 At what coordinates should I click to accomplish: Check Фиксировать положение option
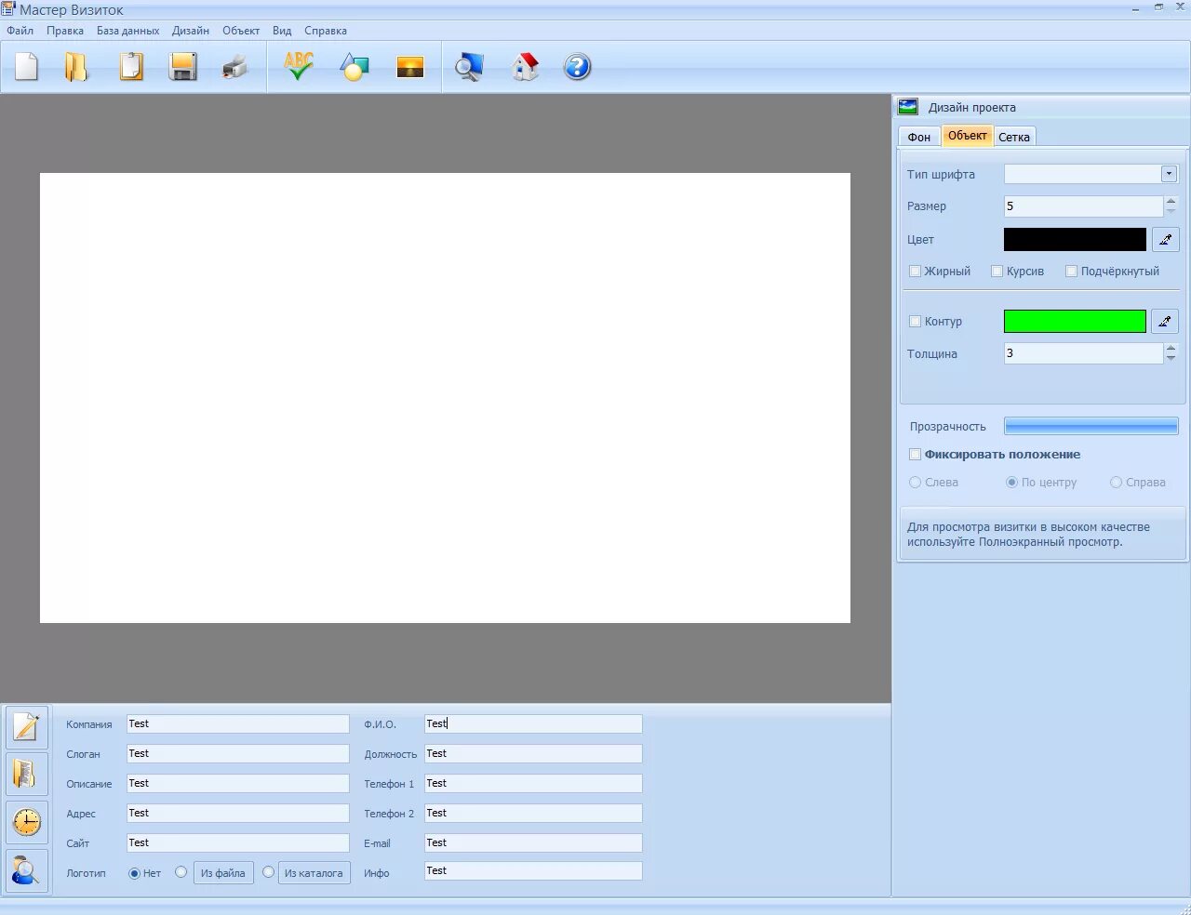pos(915,455)
